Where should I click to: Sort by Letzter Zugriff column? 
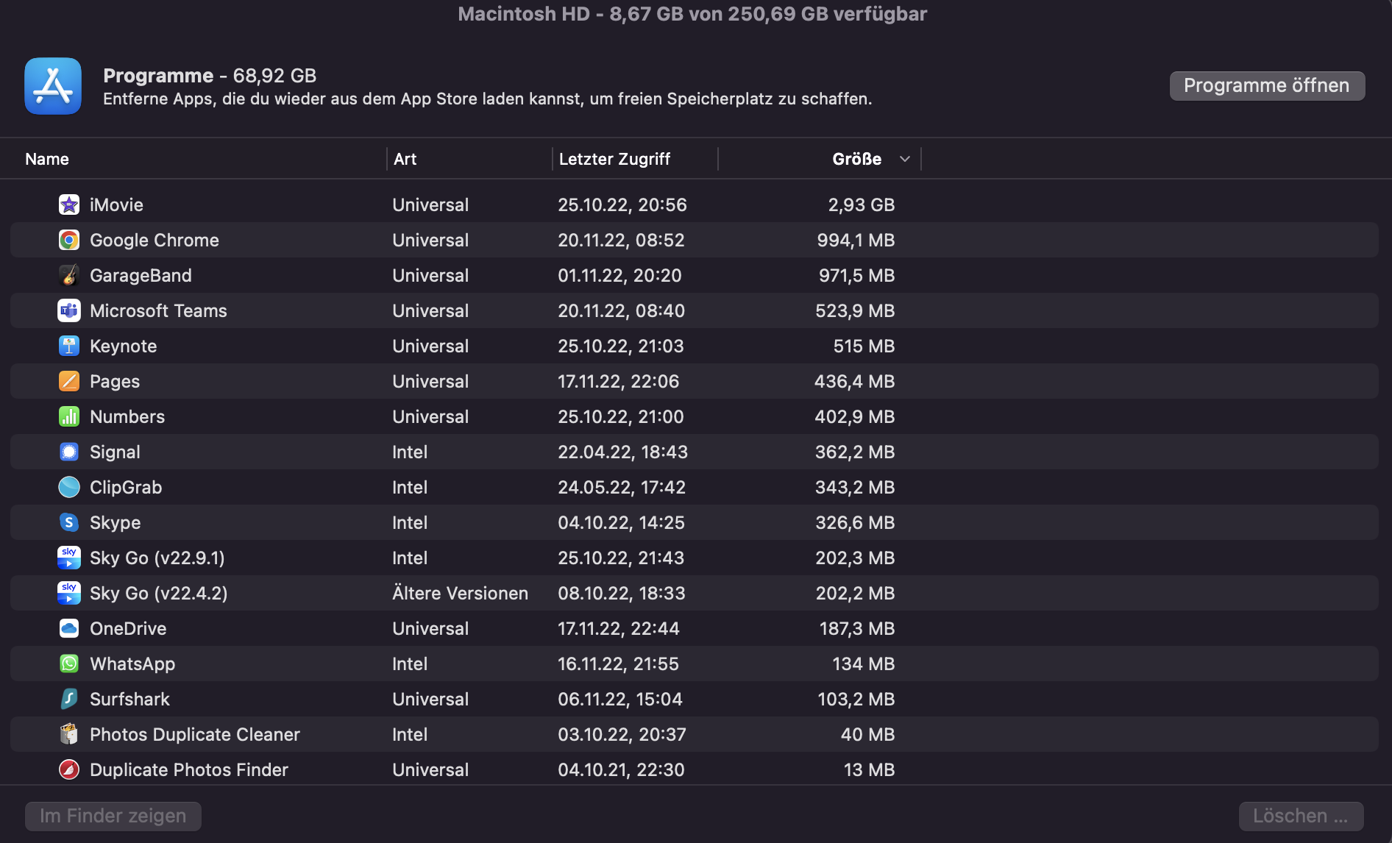pyautogui.click(x=614, y=159)
